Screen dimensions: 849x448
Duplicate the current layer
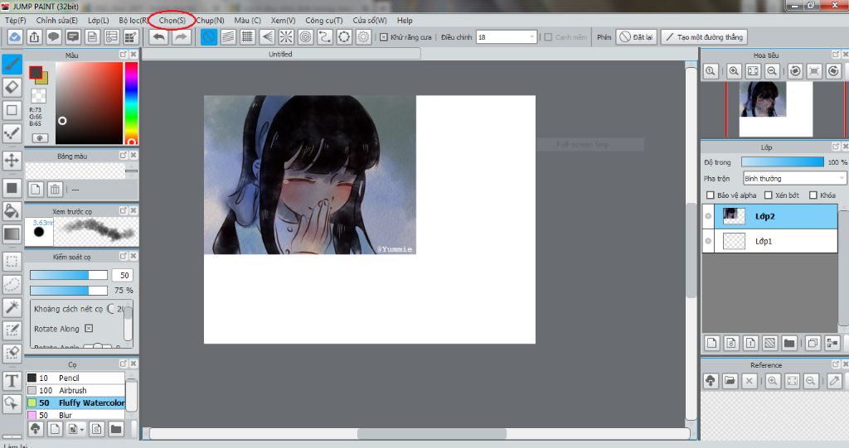coord(813,343)
